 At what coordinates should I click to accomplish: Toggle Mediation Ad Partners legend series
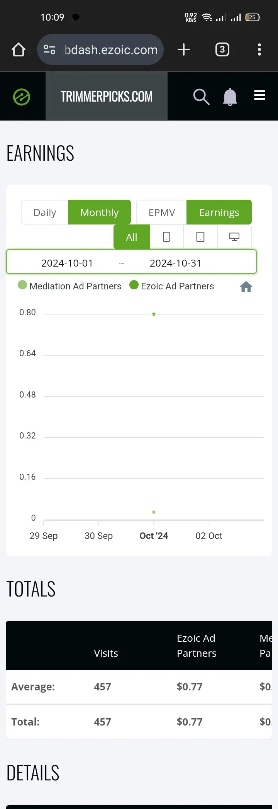pos(70,286)
